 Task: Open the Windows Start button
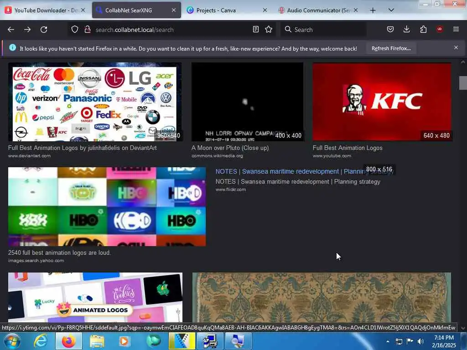pos(11,341)
